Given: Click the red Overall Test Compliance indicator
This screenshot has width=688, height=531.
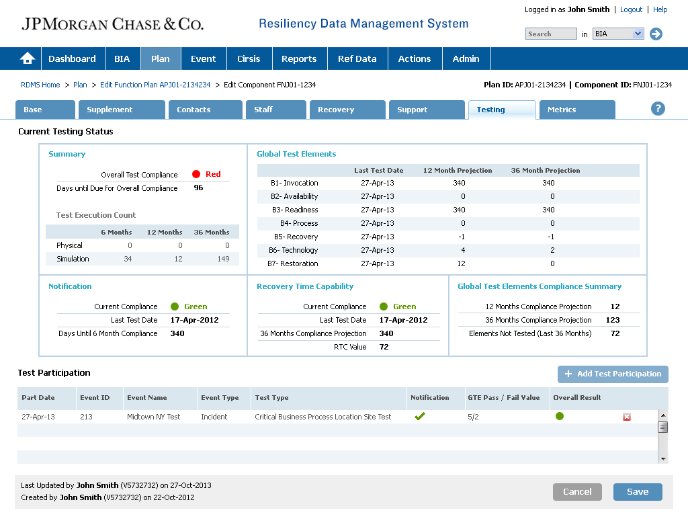Looking at the screenshot, I should [x=196, y=174].
